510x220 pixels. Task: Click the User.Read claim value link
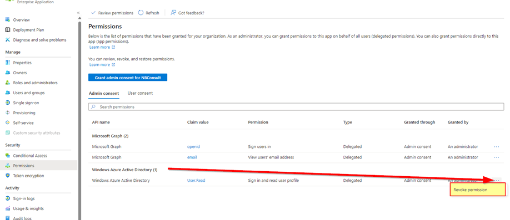coord(196,181)
